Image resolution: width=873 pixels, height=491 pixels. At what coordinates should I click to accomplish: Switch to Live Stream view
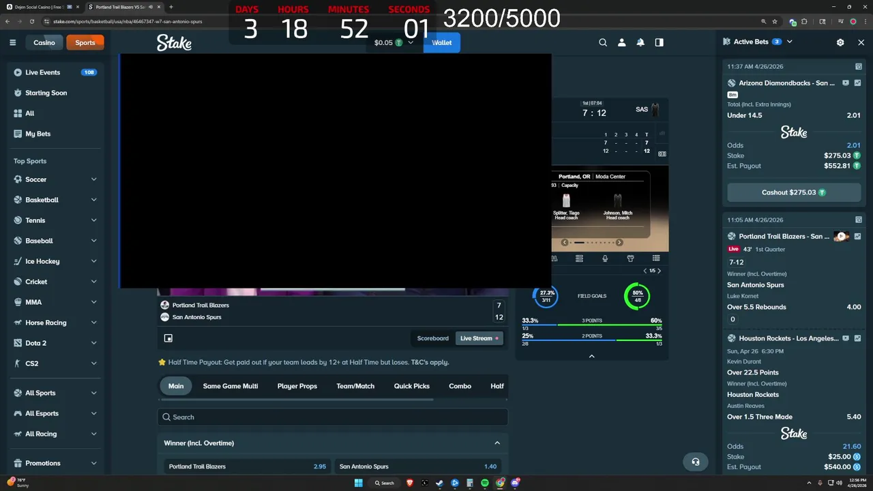click(x=479, y=338)
